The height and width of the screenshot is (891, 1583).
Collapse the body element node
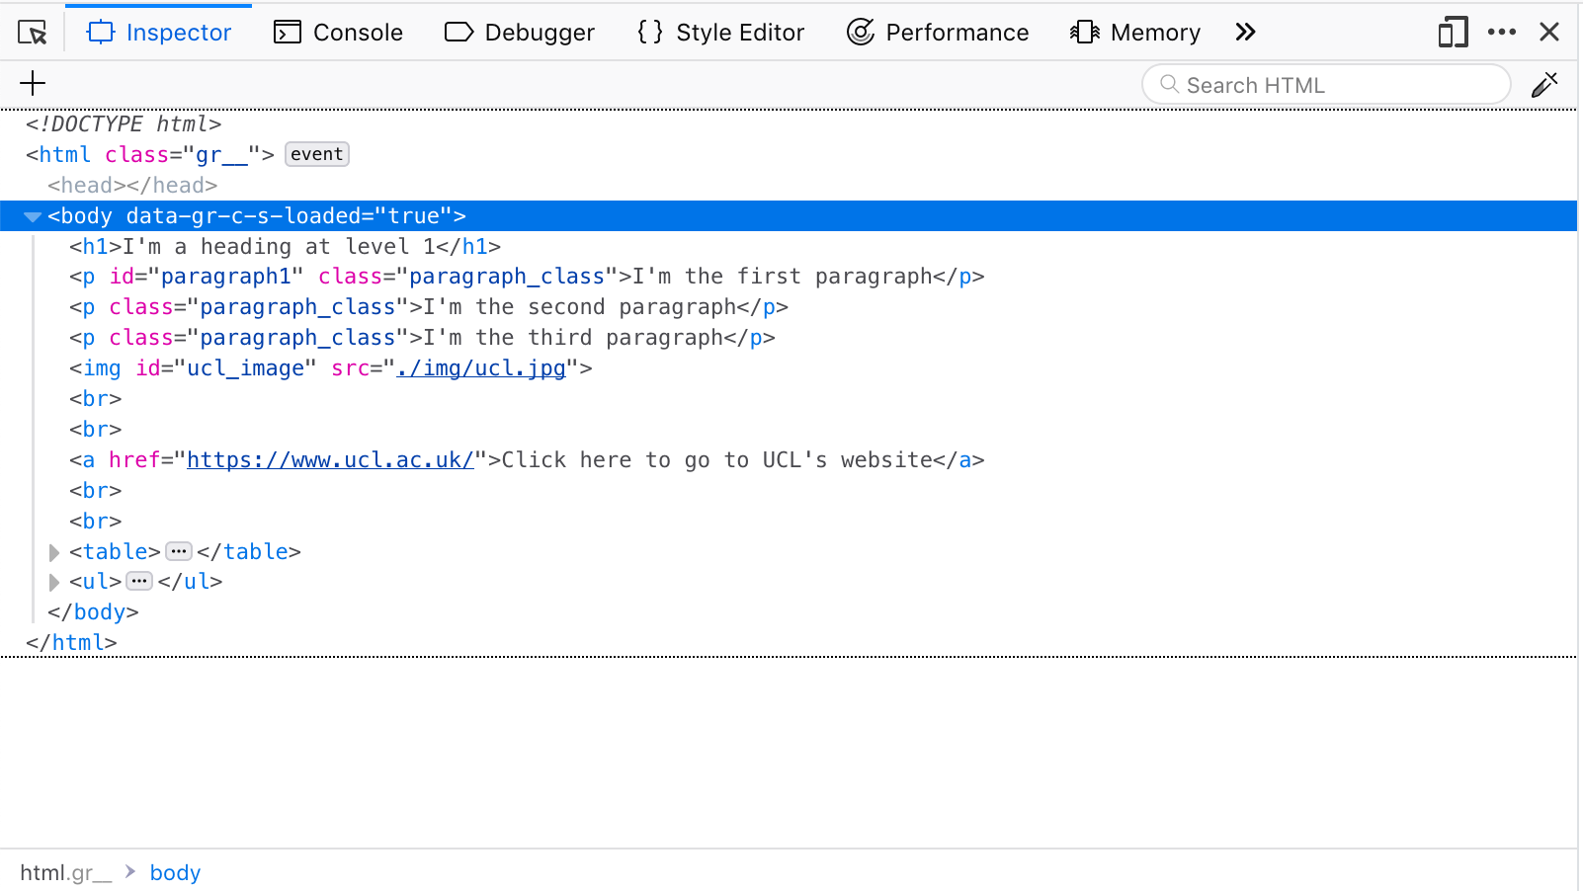click(x=33, y=216)
